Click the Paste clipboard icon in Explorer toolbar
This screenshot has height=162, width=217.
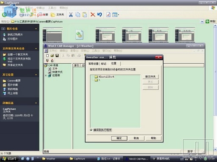[x=84, y=15]
